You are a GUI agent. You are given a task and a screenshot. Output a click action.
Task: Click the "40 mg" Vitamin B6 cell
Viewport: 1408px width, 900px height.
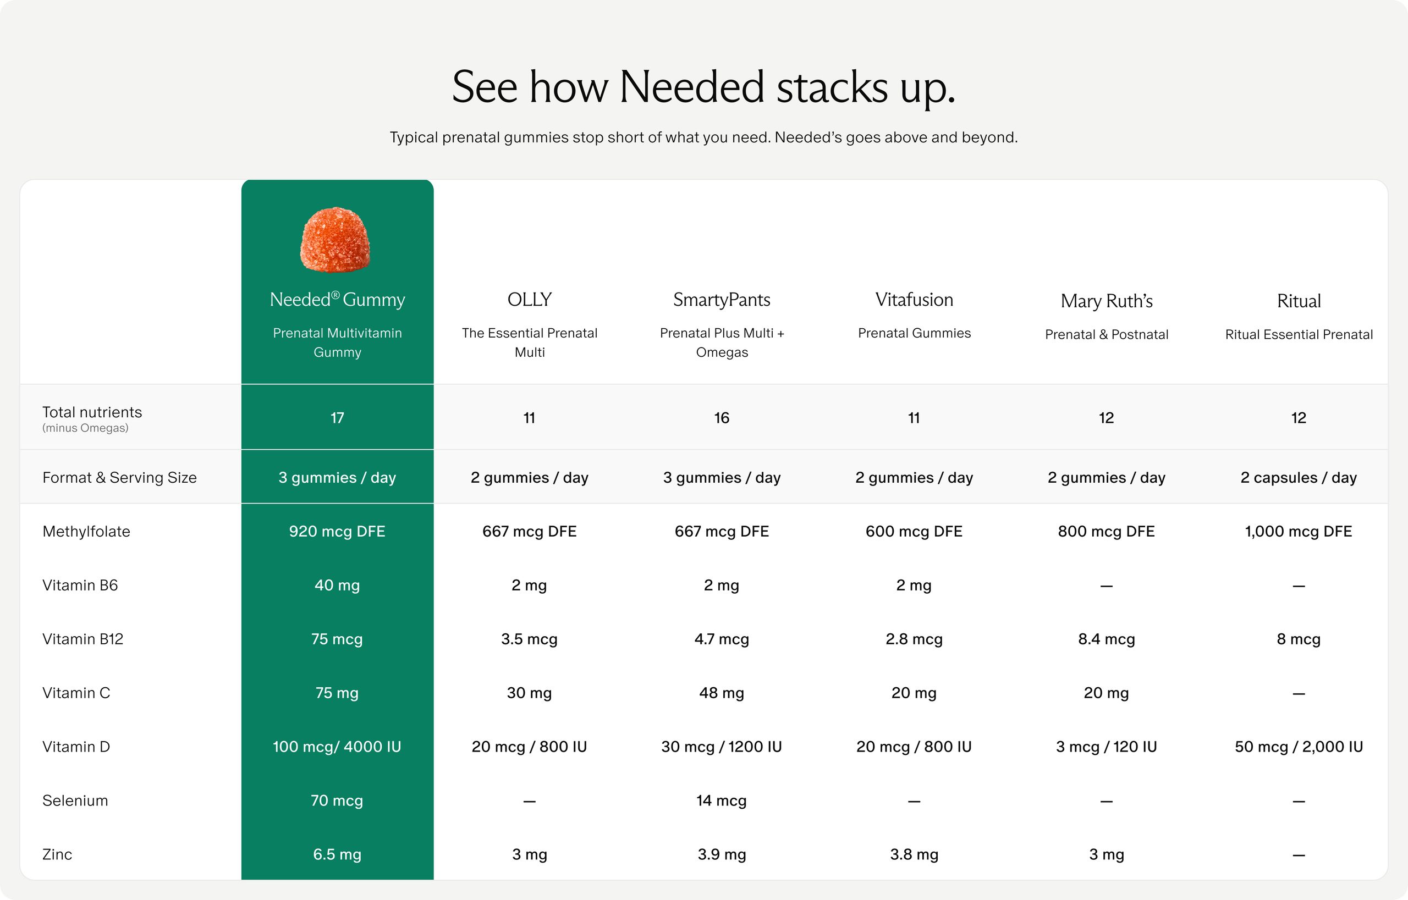click(x=337, y=585)
